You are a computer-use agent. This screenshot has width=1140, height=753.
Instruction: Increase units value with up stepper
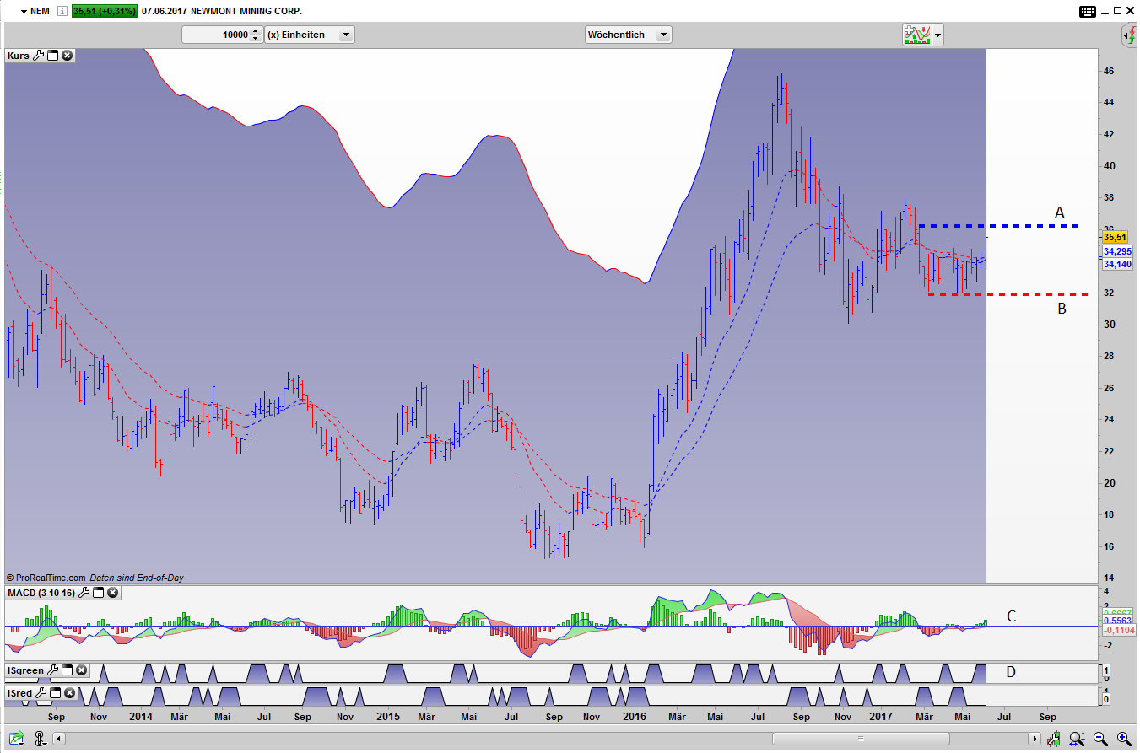257,31
